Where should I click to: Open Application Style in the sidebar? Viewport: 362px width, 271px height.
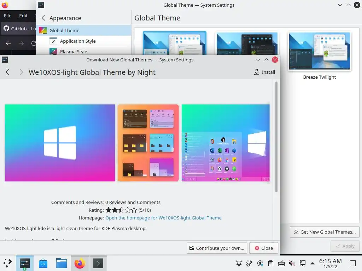[84, 41]
